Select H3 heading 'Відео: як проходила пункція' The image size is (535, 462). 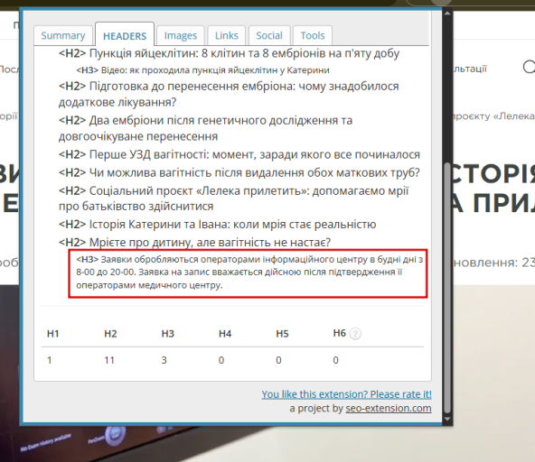[202, 70]
